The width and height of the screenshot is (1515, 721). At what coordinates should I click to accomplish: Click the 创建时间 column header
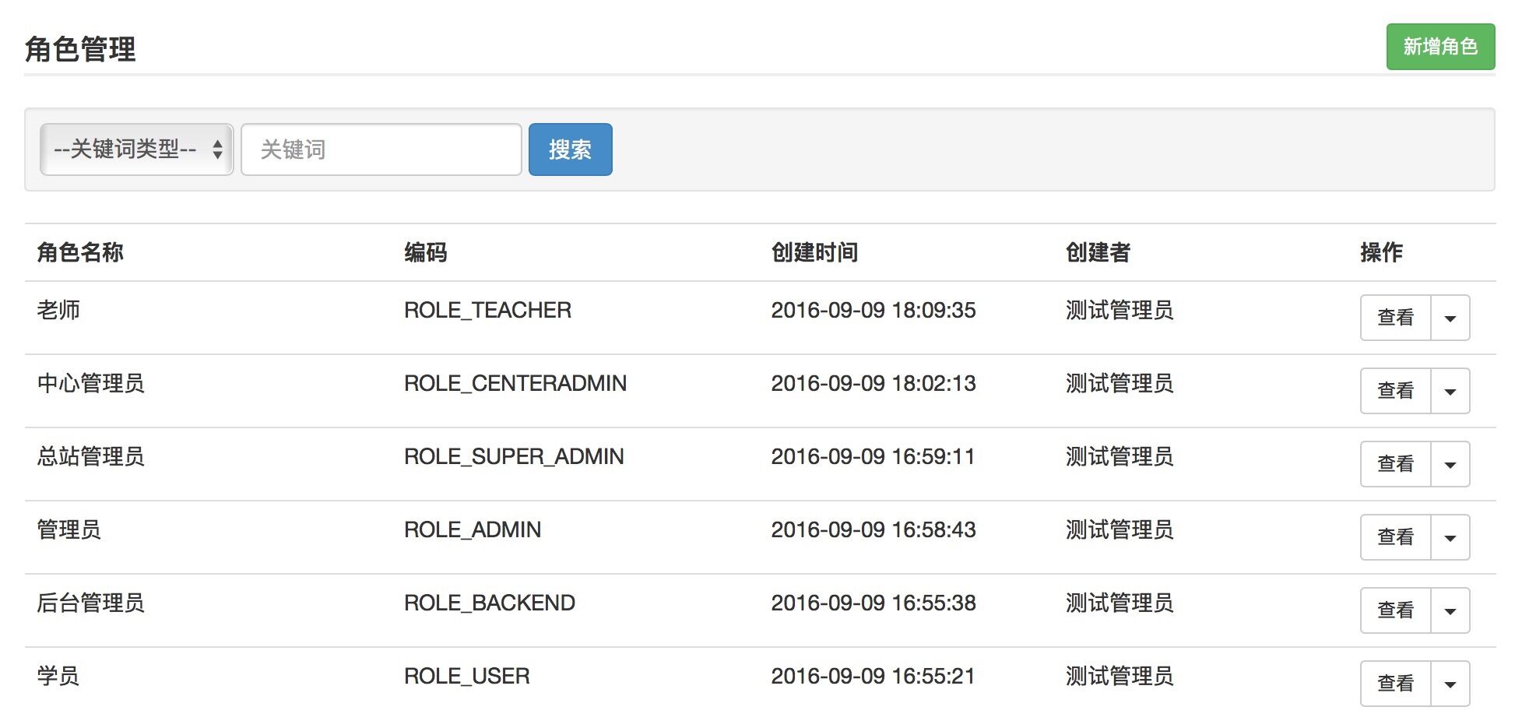point(814,252)
